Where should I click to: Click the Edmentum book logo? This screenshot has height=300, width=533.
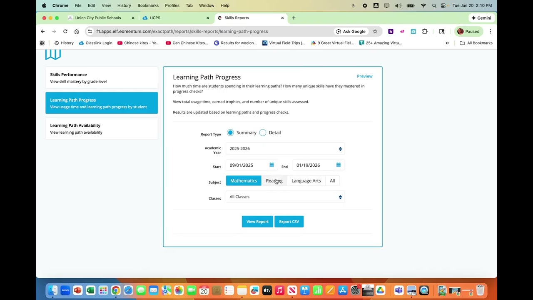(x=53, y=55)
